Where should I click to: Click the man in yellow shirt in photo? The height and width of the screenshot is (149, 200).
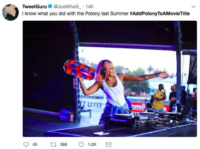click(159, 98)
